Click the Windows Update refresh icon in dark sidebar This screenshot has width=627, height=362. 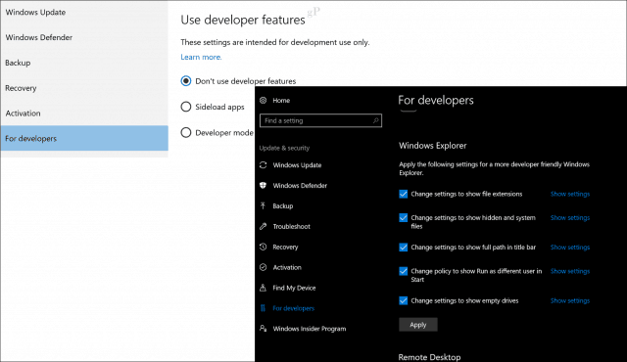(264, 165)
